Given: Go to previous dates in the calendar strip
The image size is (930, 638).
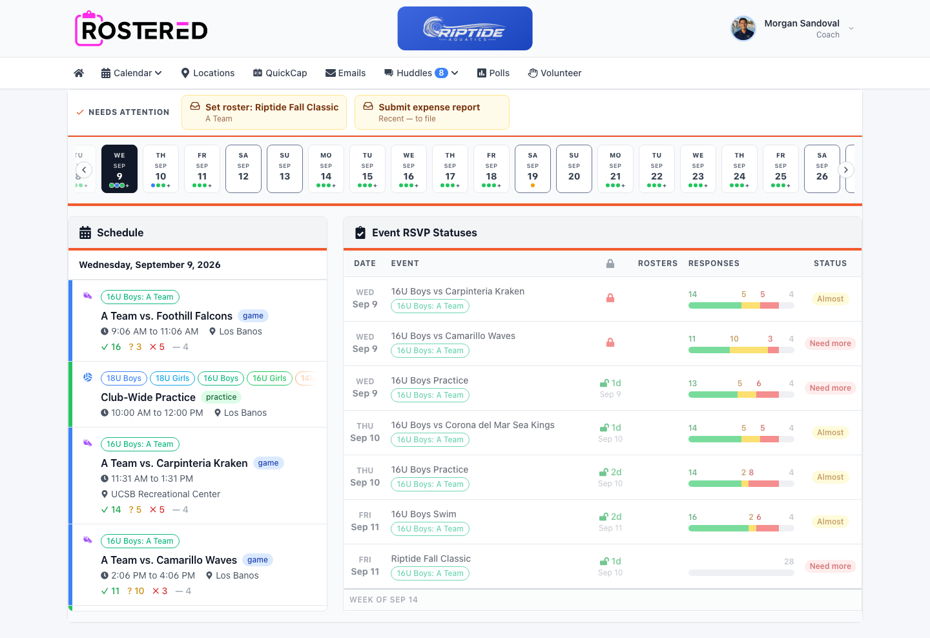Looking at the screenshot, I should click(84, 170).
